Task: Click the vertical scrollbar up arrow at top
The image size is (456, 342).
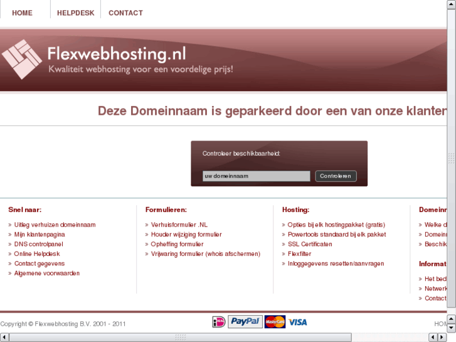Action: (x=452, y=4)
